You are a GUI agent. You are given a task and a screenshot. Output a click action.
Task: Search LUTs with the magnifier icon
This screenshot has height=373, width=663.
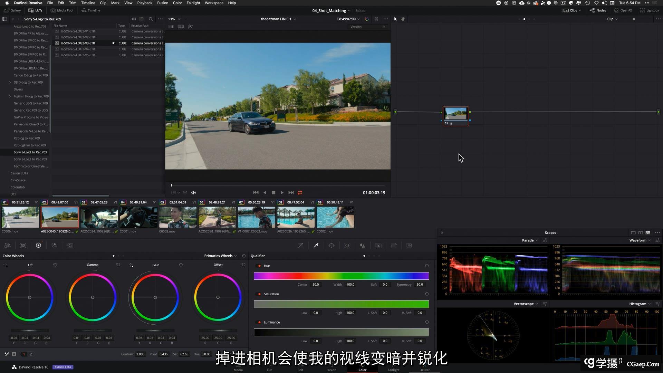point(151,19)
